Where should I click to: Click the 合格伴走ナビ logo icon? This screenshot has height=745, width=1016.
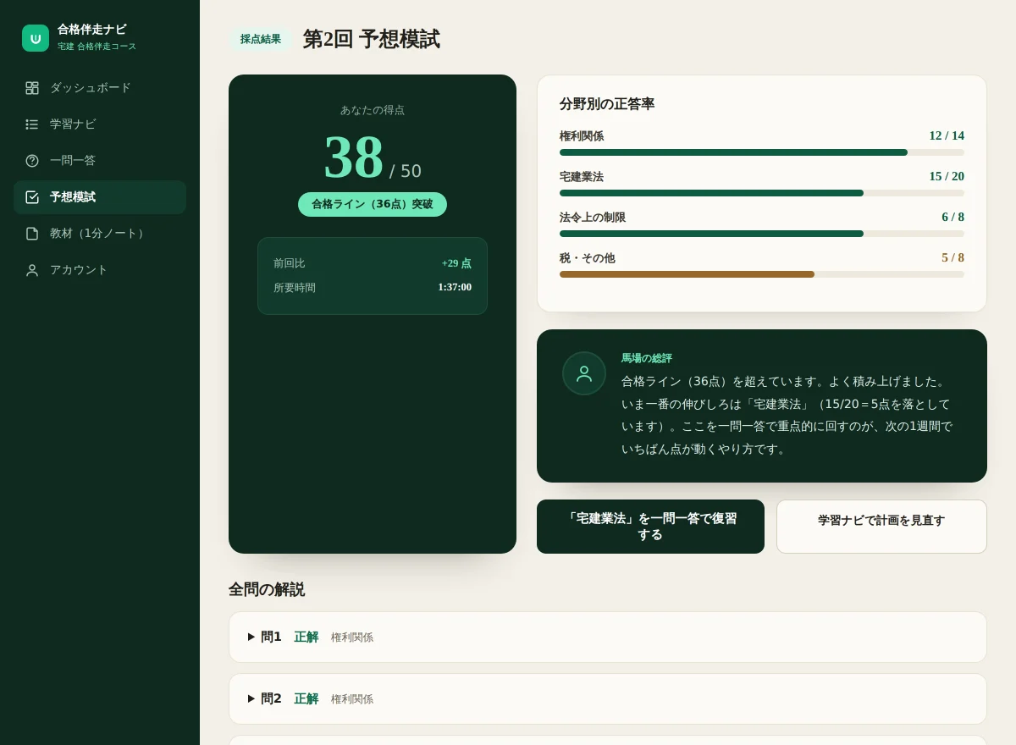tap(36, 38)
